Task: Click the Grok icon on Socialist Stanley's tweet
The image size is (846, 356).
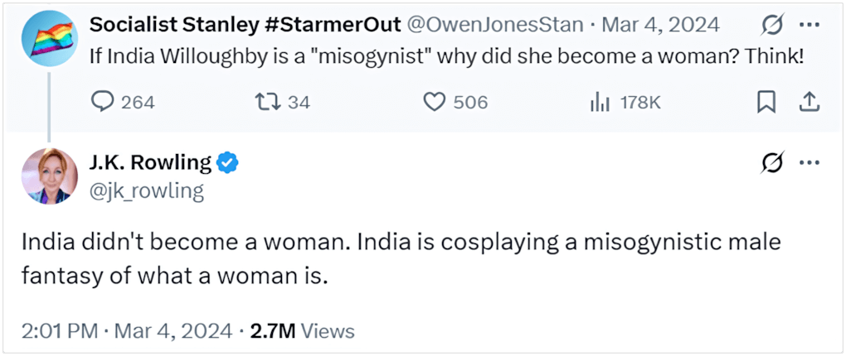Action: pos(771,26)
